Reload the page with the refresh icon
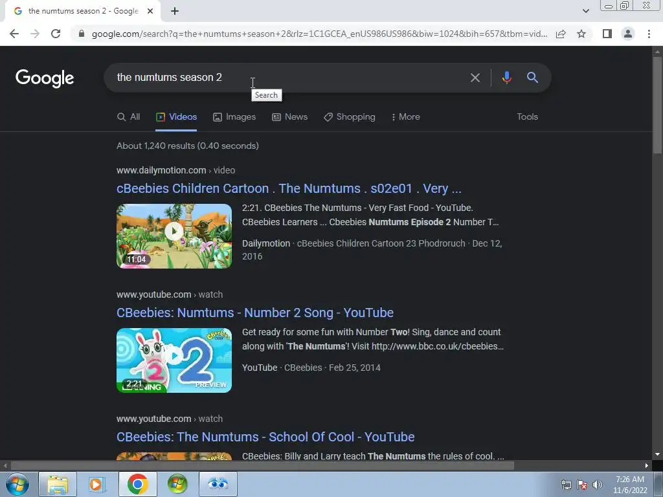Viewport: 663px width, 497px height. (x=56, y=34)
